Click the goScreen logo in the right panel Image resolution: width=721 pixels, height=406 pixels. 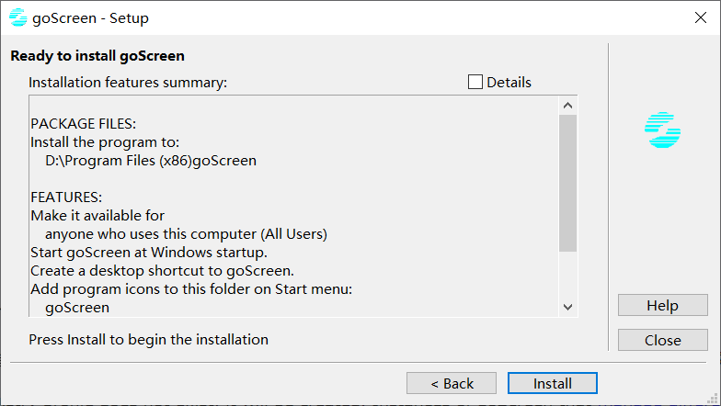click(x=662, y=130)
